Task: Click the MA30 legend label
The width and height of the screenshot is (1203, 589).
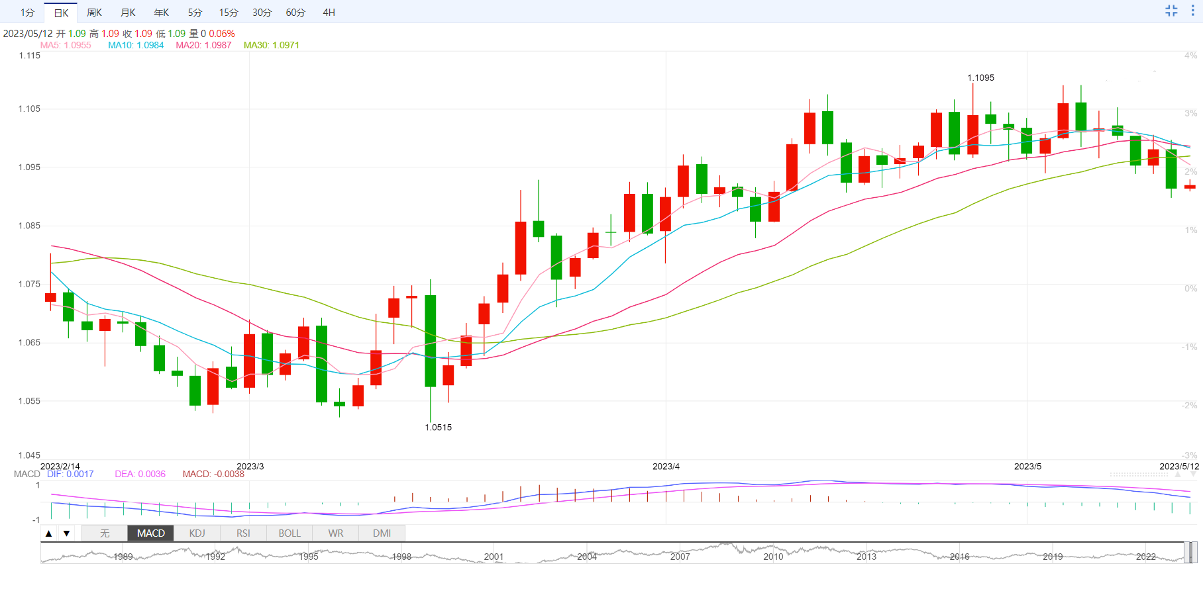Action: tap(271, 45)
